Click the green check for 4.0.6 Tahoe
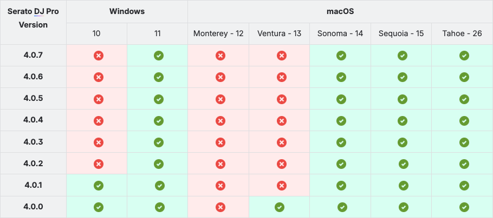The width and height of the screenshot is (493, 218). point(464,77)
